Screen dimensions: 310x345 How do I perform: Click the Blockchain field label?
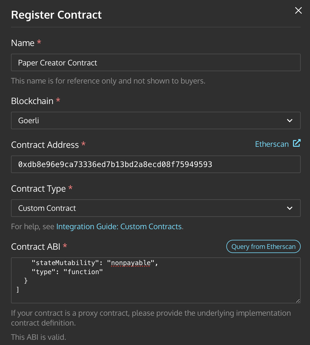32,101
